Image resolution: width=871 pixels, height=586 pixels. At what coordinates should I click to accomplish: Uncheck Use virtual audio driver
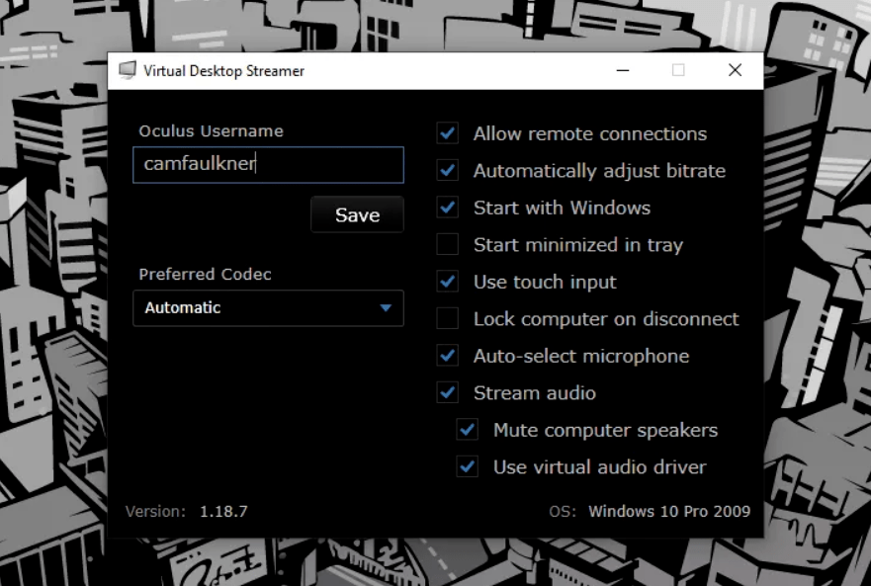point(465,466)
